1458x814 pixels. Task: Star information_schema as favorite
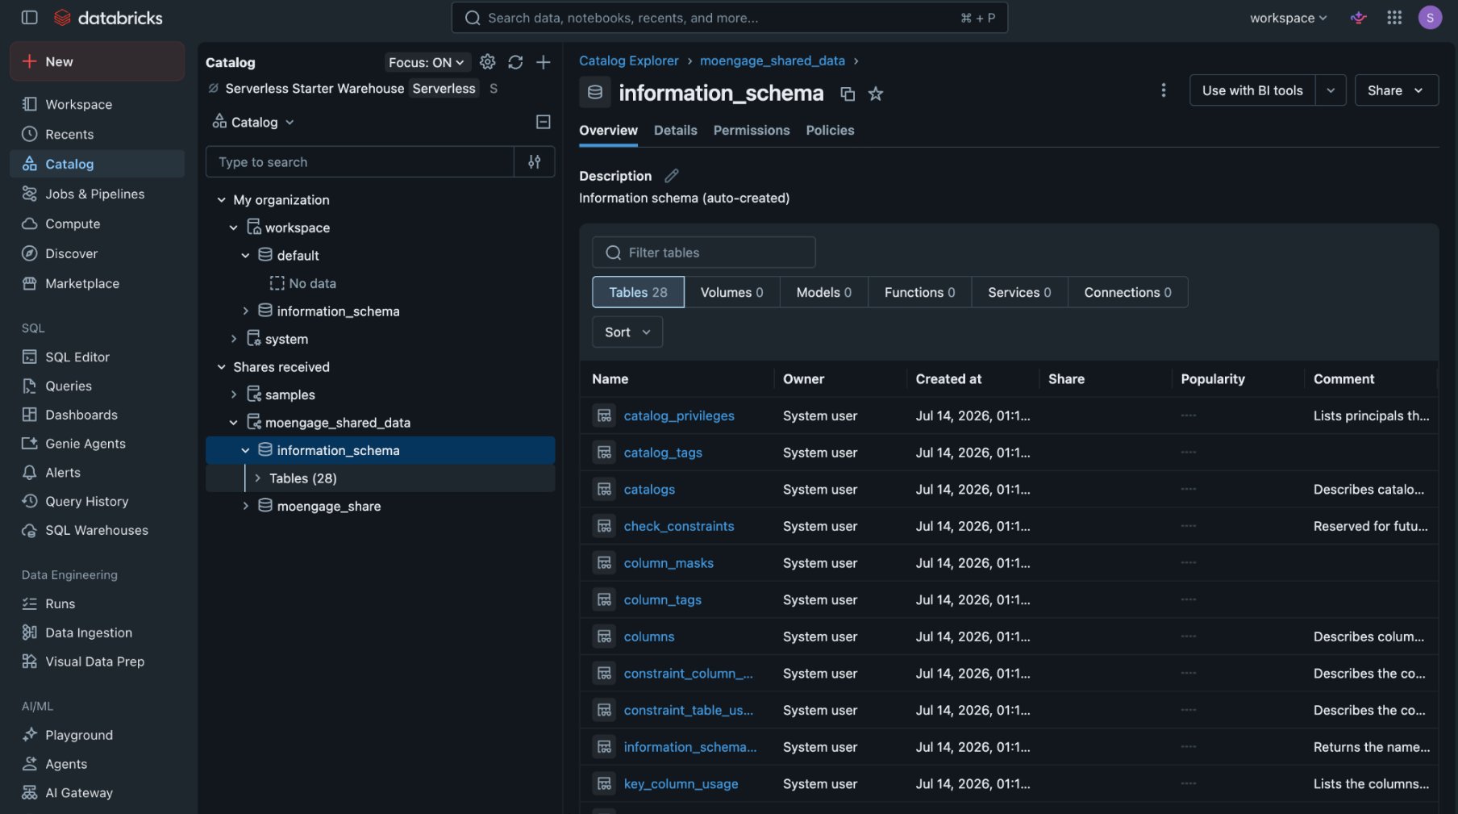876,94
